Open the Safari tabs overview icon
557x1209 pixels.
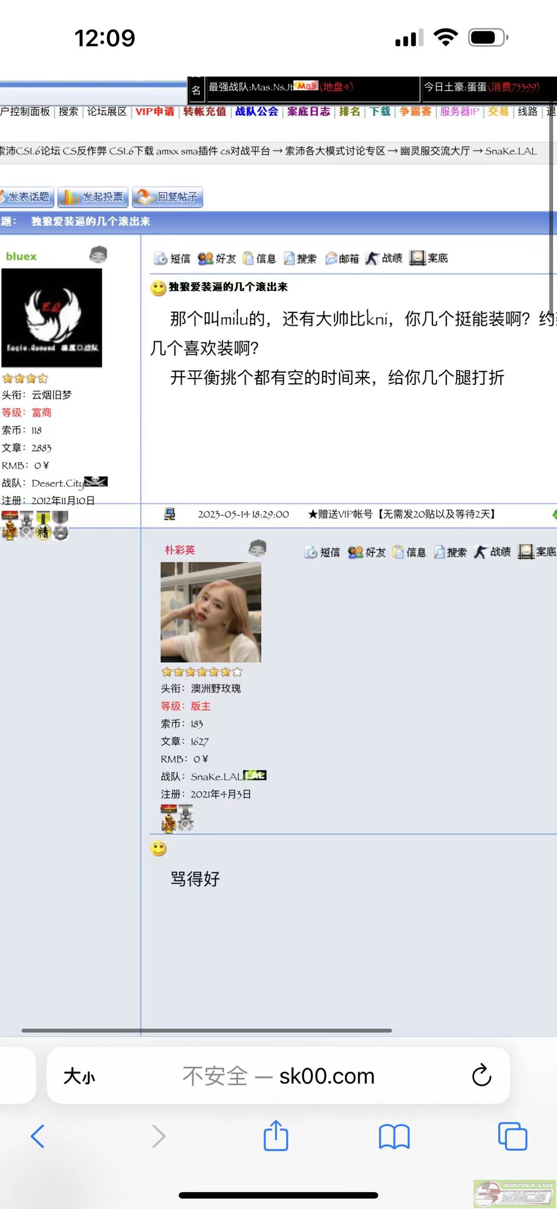pos(513,1136)
